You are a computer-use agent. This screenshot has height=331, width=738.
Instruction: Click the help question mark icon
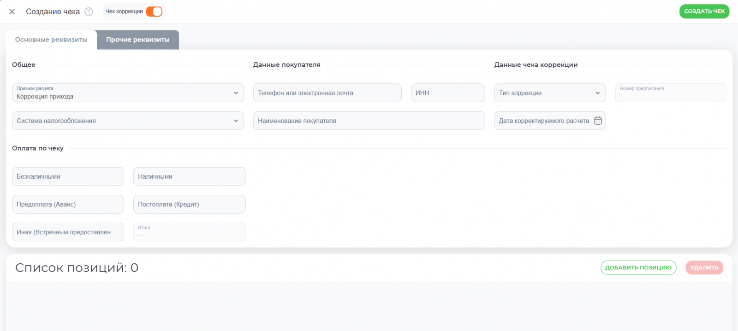(x=89, y=12)
